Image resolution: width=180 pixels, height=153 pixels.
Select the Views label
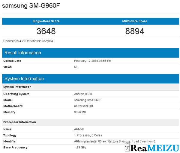point(7,67)
